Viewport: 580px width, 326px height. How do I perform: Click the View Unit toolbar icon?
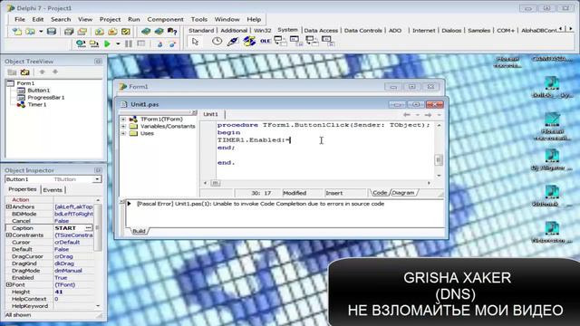coord(81,43)
